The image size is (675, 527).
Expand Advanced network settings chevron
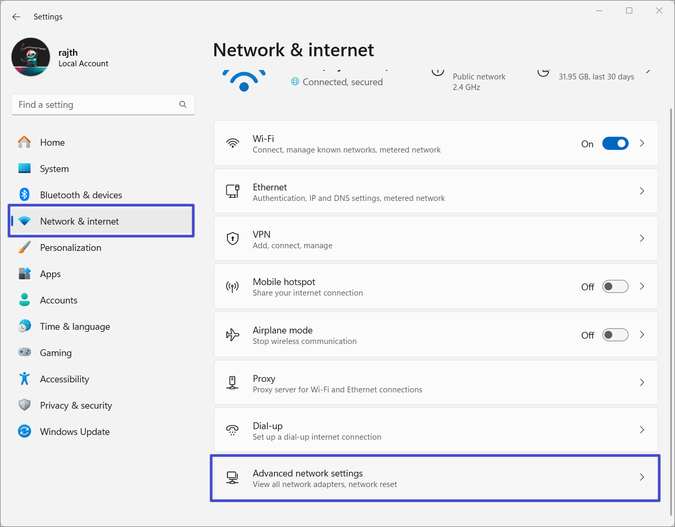pyautogui.click(x=642, y=477)
